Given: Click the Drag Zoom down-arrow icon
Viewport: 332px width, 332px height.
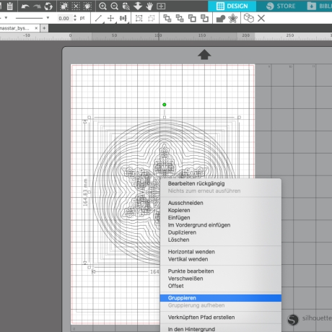Looking at the screenshot, I should [138, 6].
